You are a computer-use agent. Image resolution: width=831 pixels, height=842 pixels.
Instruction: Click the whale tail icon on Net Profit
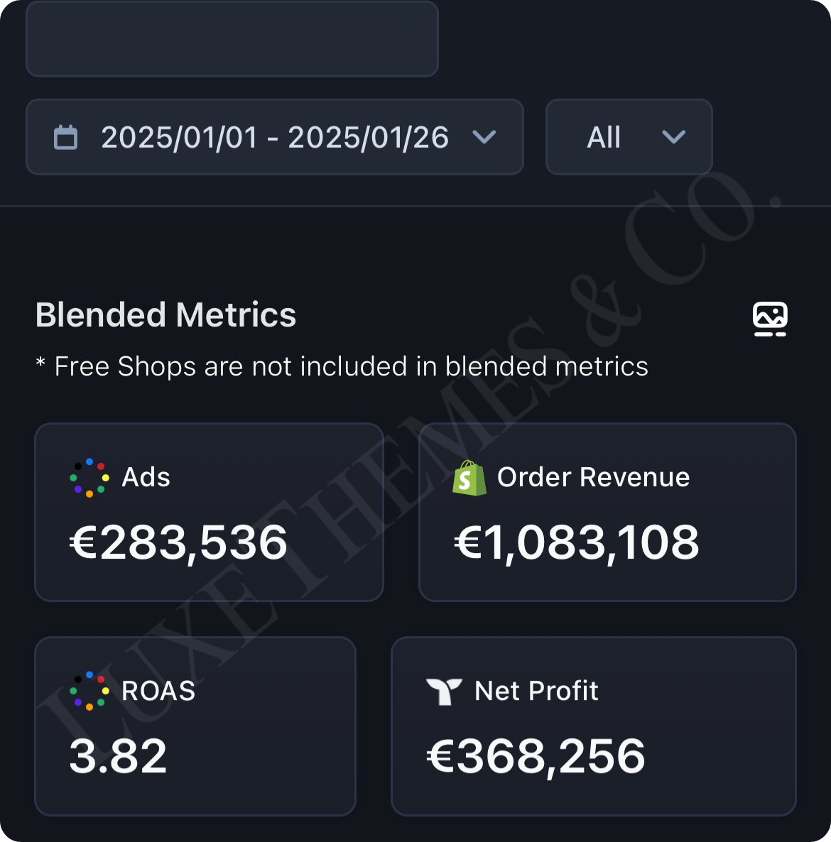[x=444, y=691]
